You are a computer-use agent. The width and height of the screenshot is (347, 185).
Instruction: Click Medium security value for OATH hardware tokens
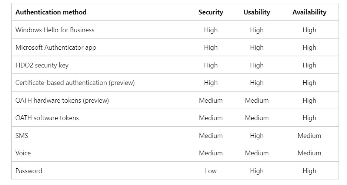pos(211,100)
